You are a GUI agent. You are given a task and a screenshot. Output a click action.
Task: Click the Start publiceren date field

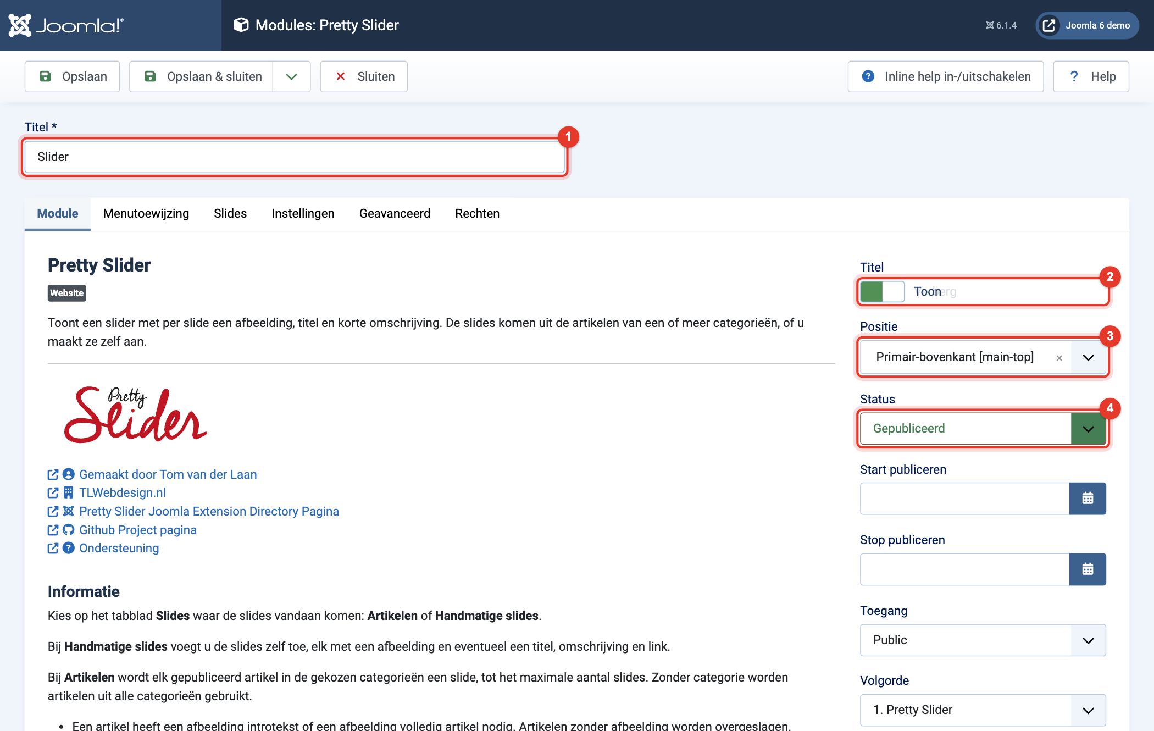coord(965,499)
